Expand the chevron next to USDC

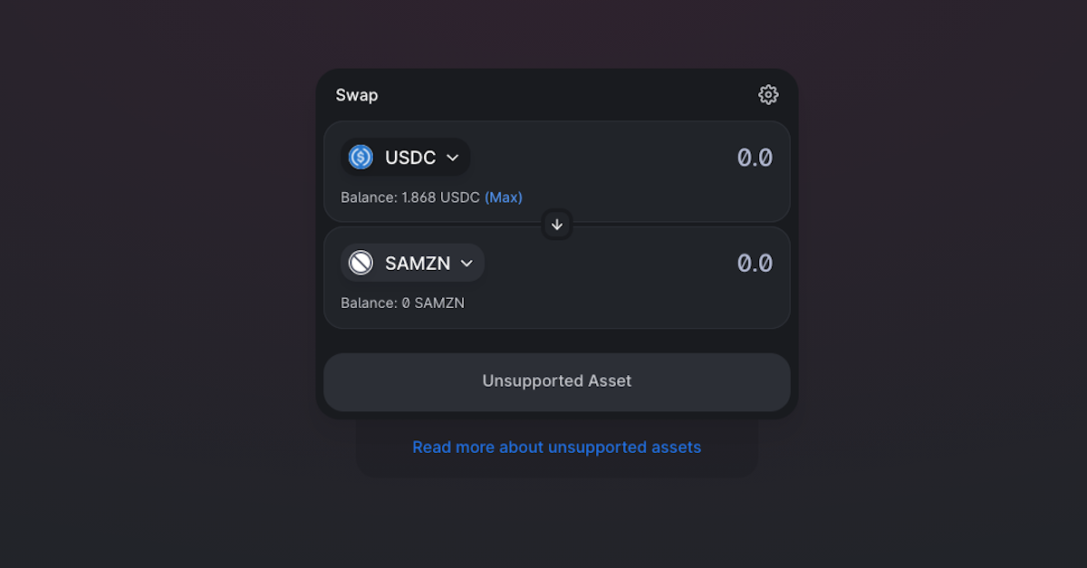pyautogui.click(x=452, y=157)
